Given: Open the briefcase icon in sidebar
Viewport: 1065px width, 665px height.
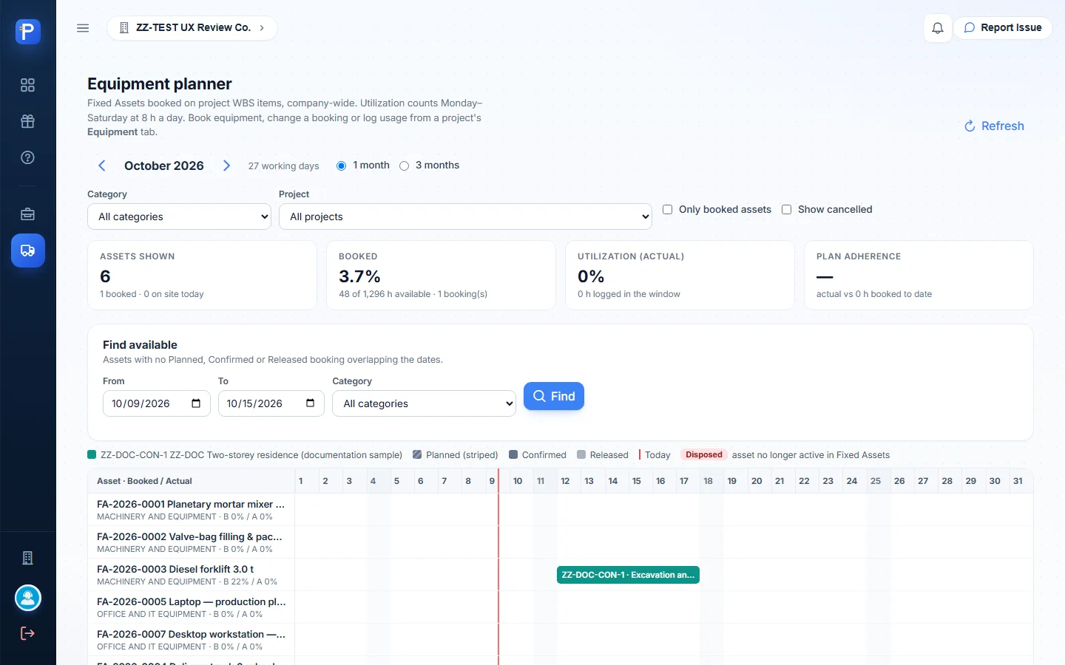Looking at the screenshot, I should [x=28, y=214].
